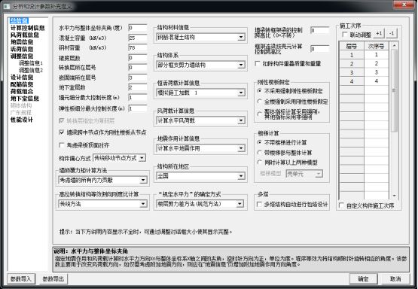
Task: Click the 框架连梁按壳元计算控制跨高比 input field
Action: click(x=319, y=49)
